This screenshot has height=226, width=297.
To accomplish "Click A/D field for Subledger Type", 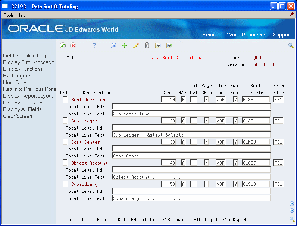I will 183,99.
